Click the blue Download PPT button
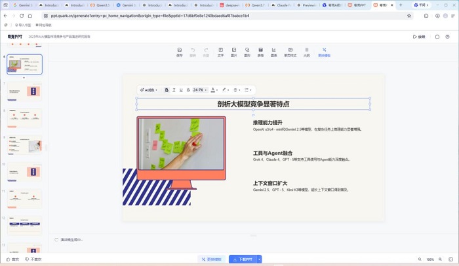 tap(243, 259)
